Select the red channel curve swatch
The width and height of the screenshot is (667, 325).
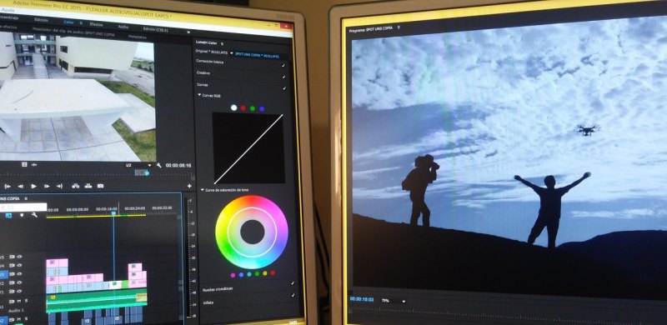click(x=243, y=108)
